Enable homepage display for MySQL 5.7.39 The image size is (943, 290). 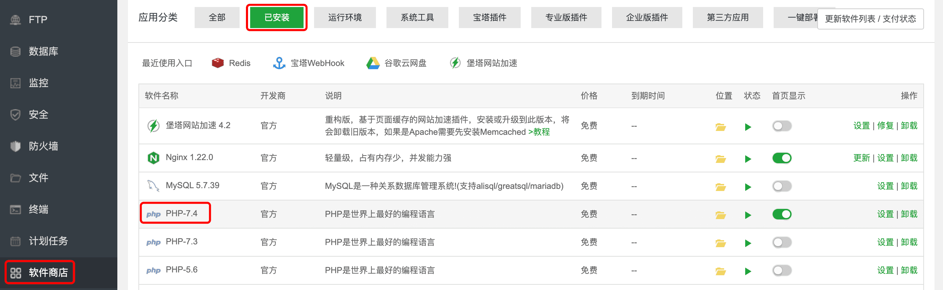782,186
